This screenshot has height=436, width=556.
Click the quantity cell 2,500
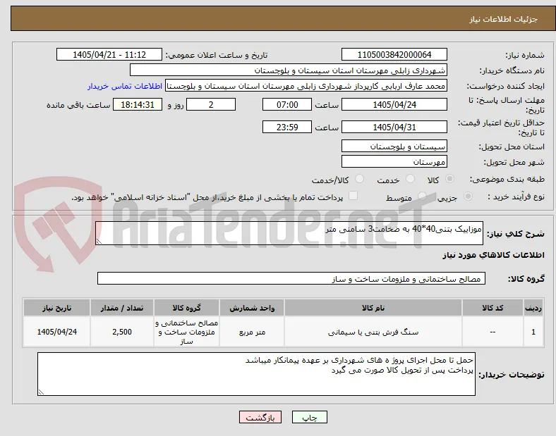(122, 332)
